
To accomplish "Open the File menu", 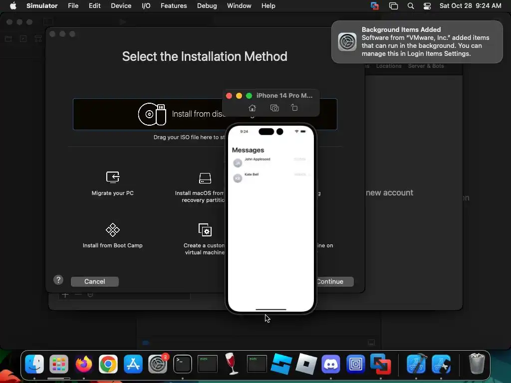I will (x=73, y=5).
